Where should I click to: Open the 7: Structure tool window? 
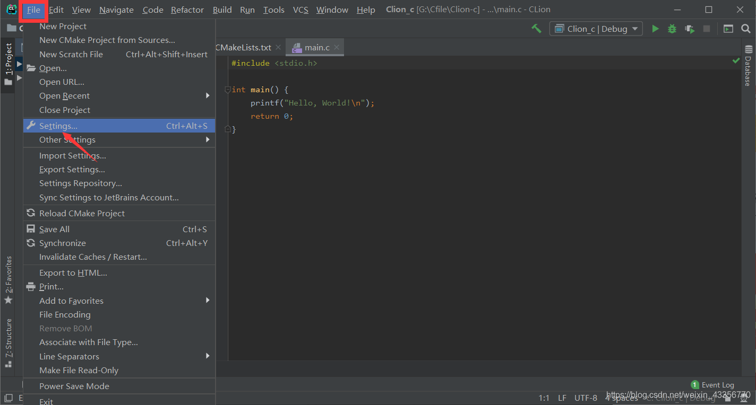(8, 343)
